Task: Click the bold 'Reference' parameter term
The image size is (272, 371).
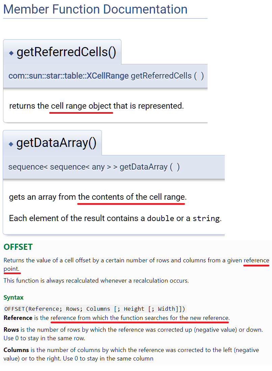Action: point(18,318)
